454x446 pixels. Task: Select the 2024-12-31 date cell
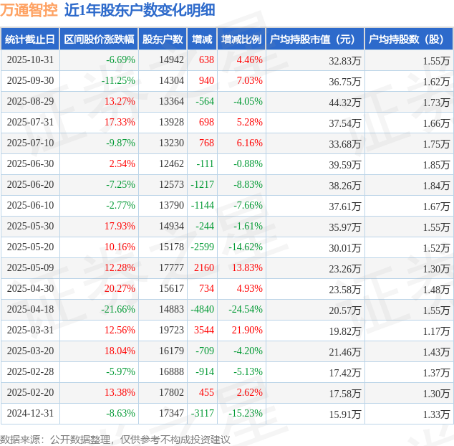click(x=30, y=414)
